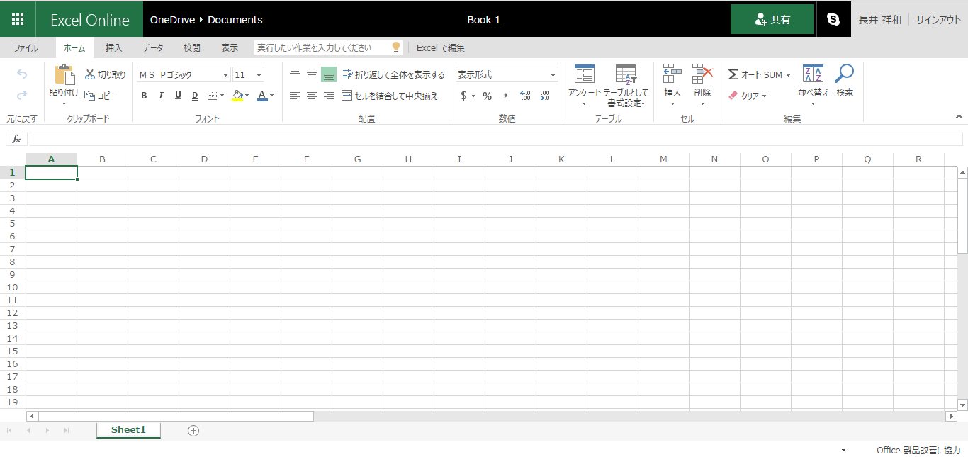Open the font name combo box
The image size is (968, 457).
pos(184,74)
